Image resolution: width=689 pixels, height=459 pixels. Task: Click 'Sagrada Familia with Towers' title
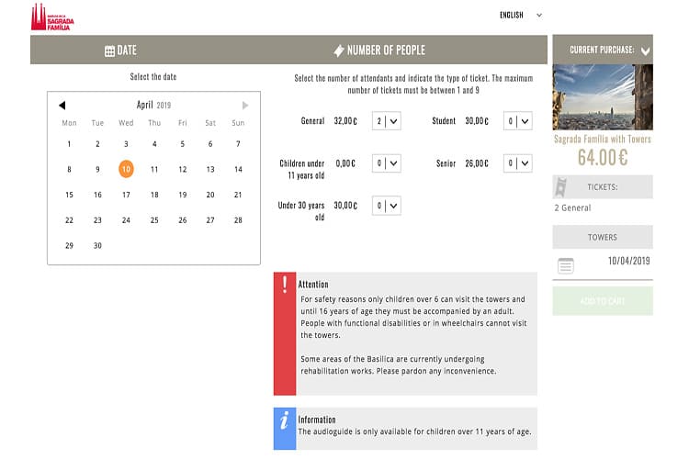603,140
